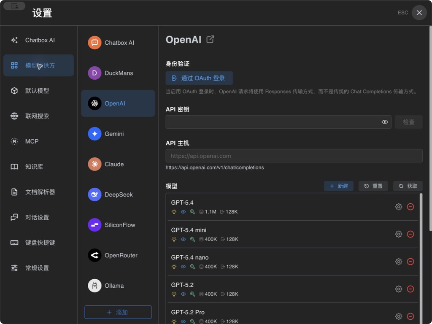Open the 知识库 settings section
Image resolution: width=432 pixels, height=324 pixels.
coord(38,167)
